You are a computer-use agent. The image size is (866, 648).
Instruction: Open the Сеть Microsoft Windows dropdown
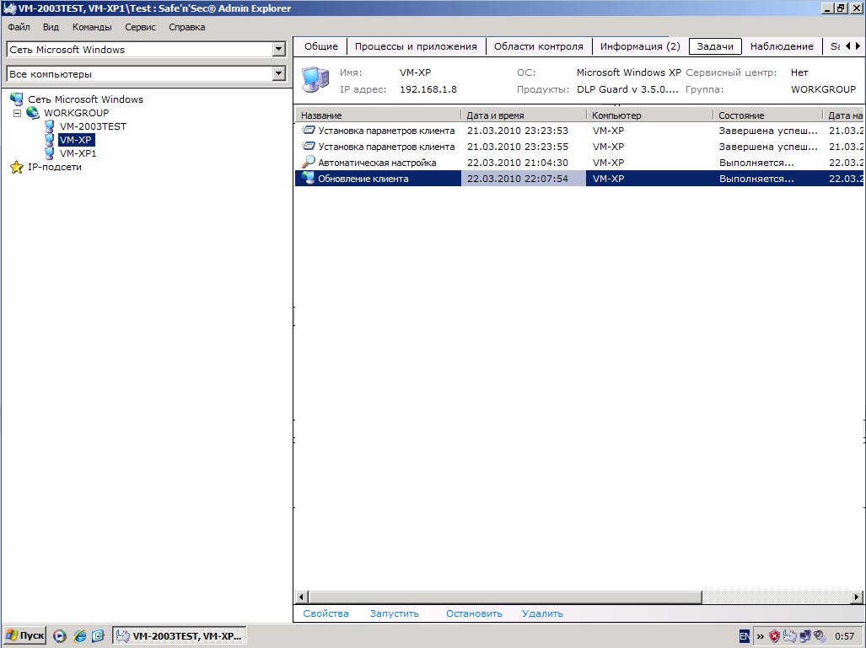pos(279,49)
